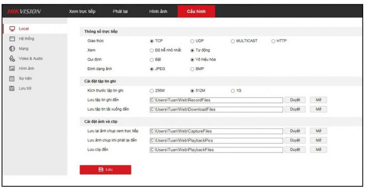
Task: Open the Phát lại tab
Action: [x=121, y=12]
